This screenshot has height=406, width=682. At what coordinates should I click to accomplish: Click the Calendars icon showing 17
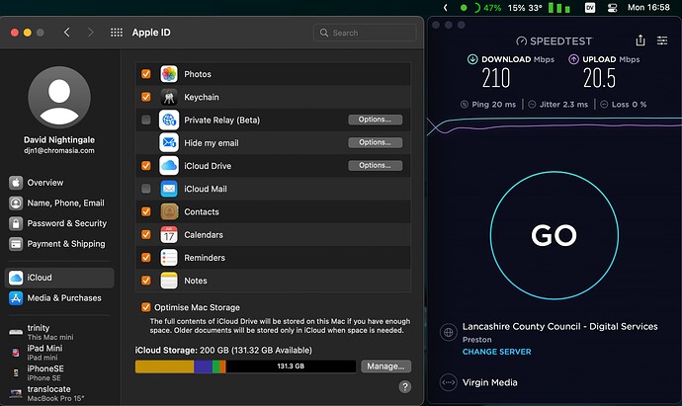(x=169, y=235)
